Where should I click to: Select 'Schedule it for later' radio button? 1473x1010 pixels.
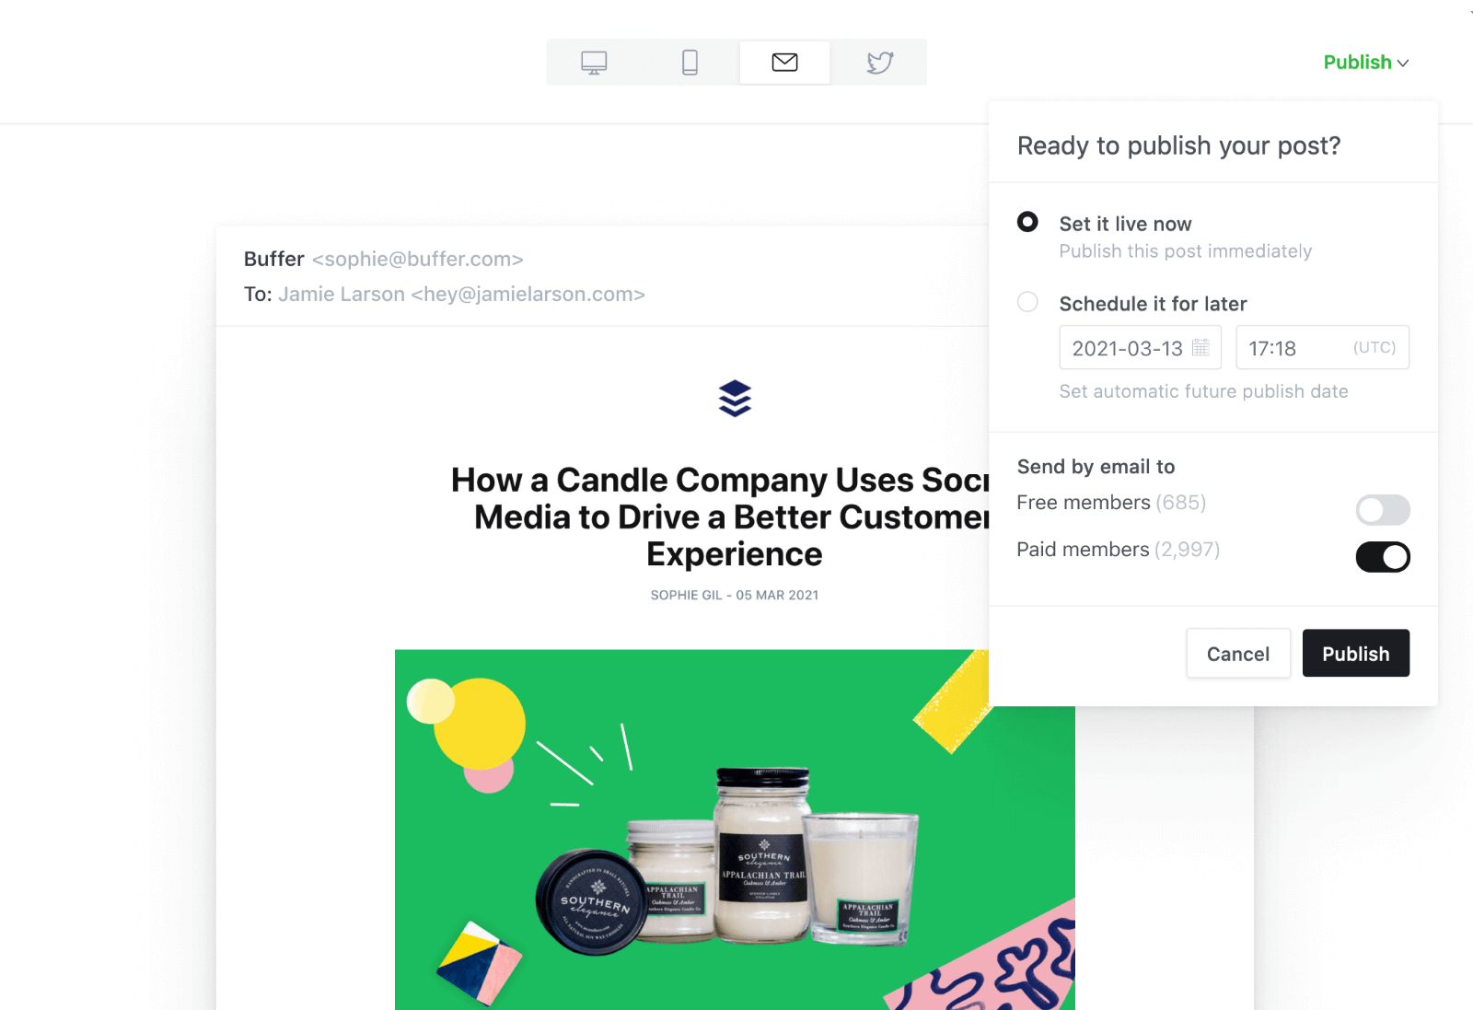(1027, 302)
